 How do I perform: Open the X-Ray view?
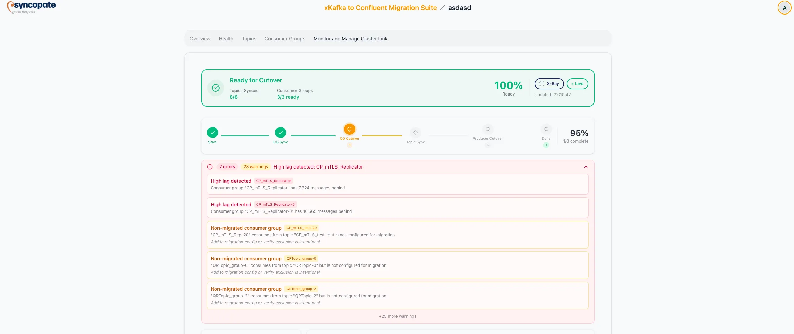(x=549, y=84)
